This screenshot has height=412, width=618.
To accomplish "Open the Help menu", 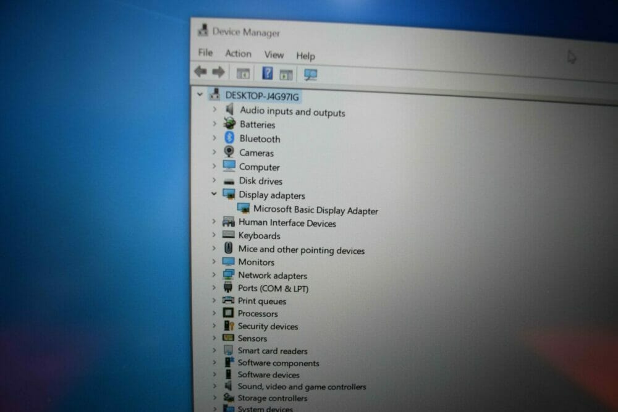I will tap(305, 56).
